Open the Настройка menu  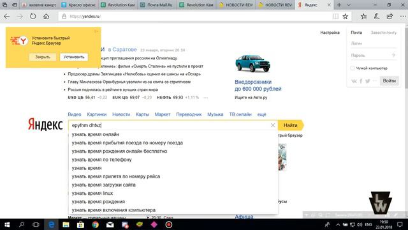pyautogui.click(x=330, y=33)
